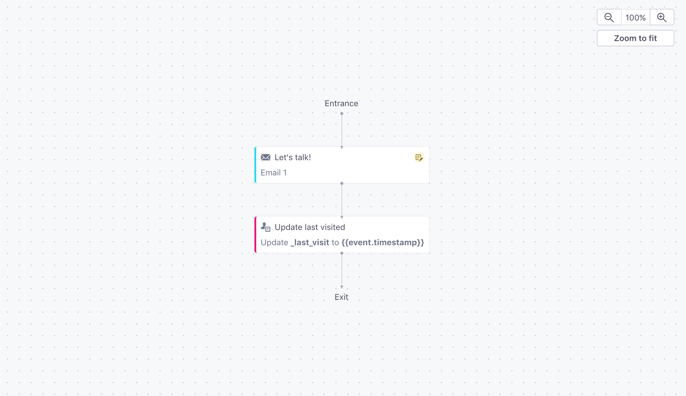Click the person attribute icon on update node
Screen dimensions: 686x396
click(266, 227)
